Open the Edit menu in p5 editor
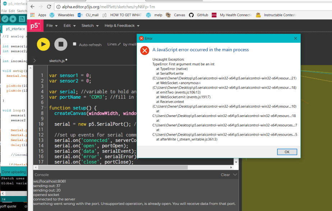Viewport: 332px width, 211px height. pos(69,25)
